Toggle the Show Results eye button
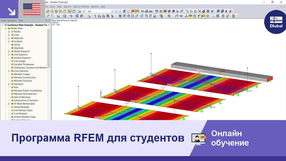Viewport: 286px width, 161px height. pyautogui.click(x=133, y=11)
